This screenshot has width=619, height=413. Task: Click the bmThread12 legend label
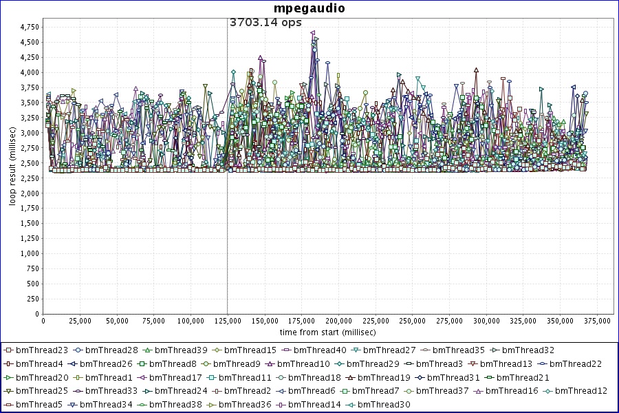pos(581,391)
